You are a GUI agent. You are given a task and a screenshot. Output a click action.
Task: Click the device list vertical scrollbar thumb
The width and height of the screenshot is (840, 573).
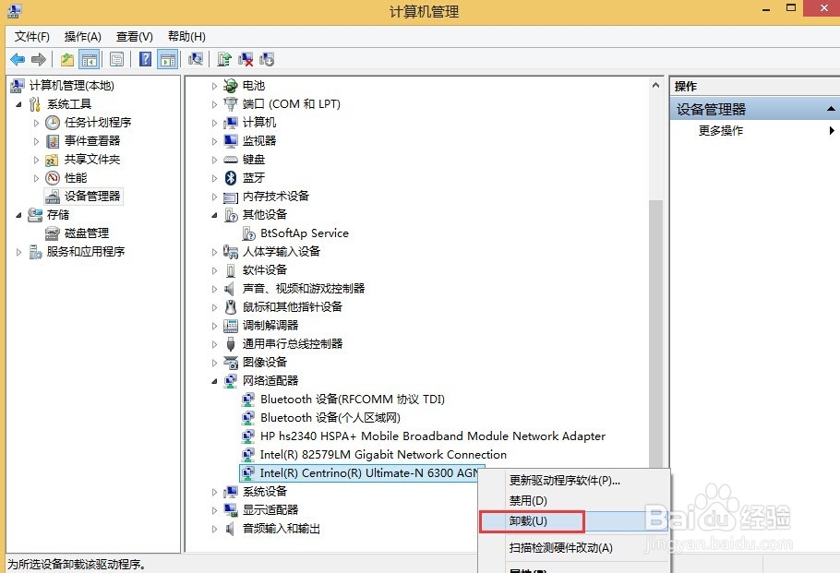(x=655, y=332)
